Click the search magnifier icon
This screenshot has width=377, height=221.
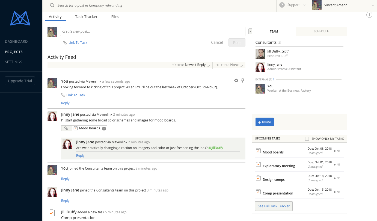(x=52, y=5)
